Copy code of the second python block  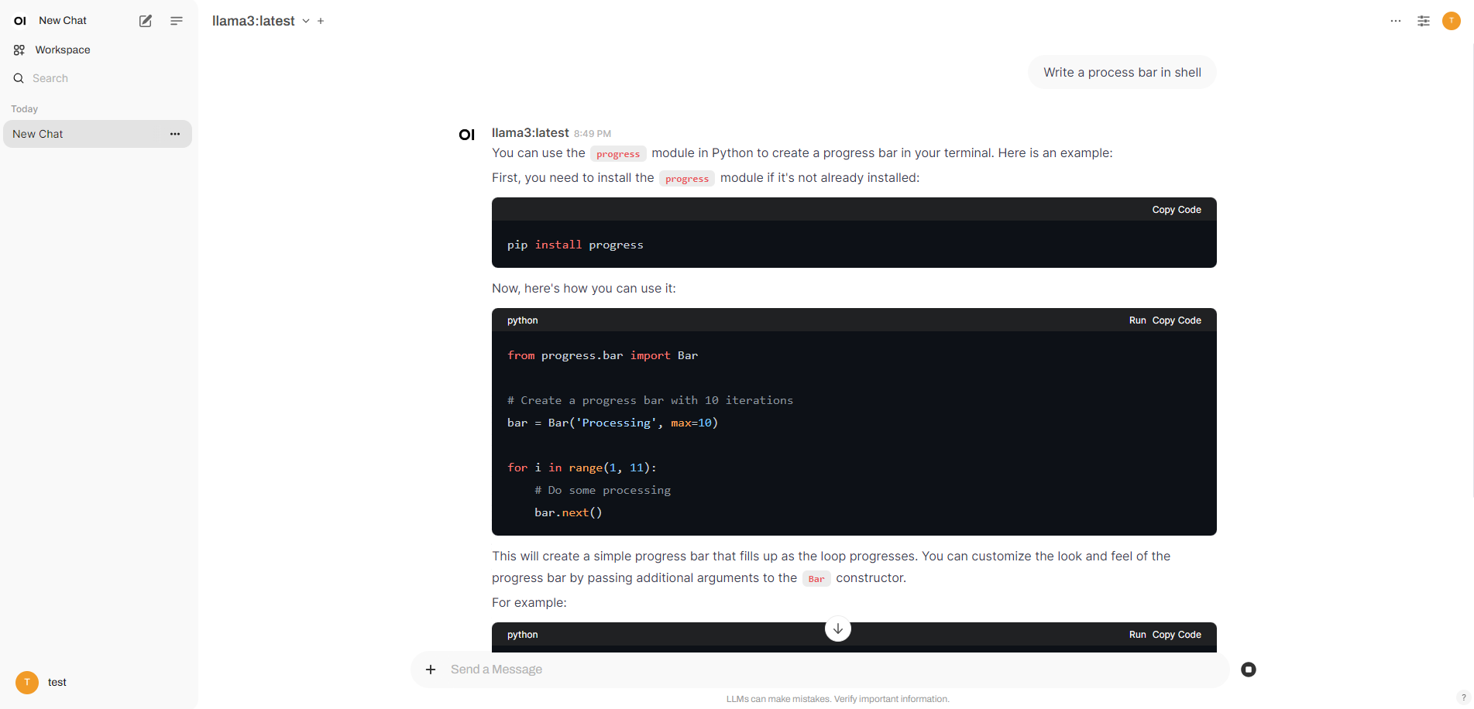click(1177, 635)
